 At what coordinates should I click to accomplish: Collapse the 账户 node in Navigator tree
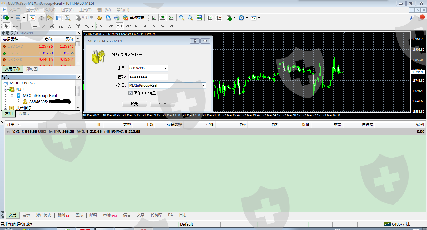(5, 89)
